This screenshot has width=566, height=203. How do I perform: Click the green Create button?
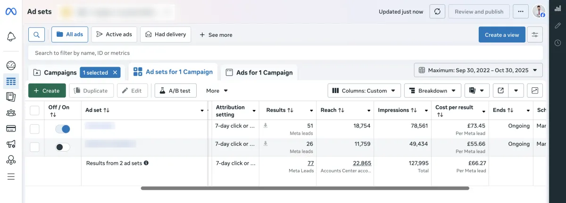point(47,91)
